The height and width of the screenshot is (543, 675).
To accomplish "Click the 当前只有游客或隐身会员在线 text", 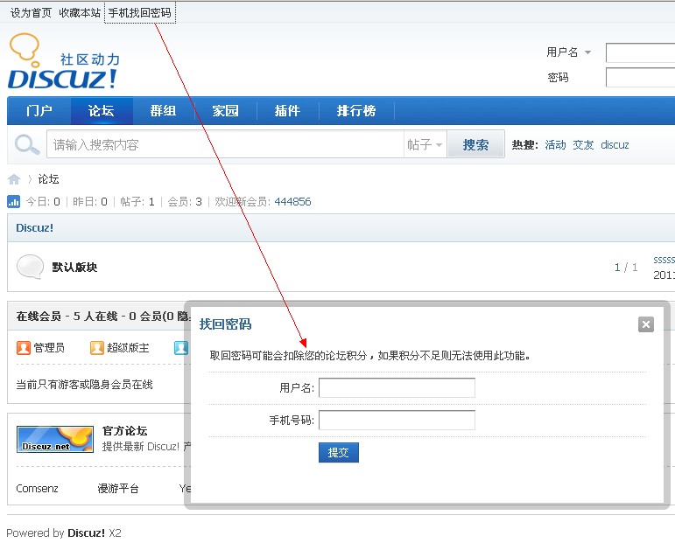I will [84, 385].
